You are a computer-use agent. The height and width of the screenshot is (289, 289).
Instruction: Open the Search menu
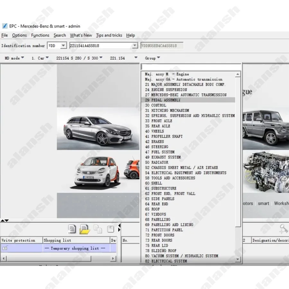coord(60,35)
